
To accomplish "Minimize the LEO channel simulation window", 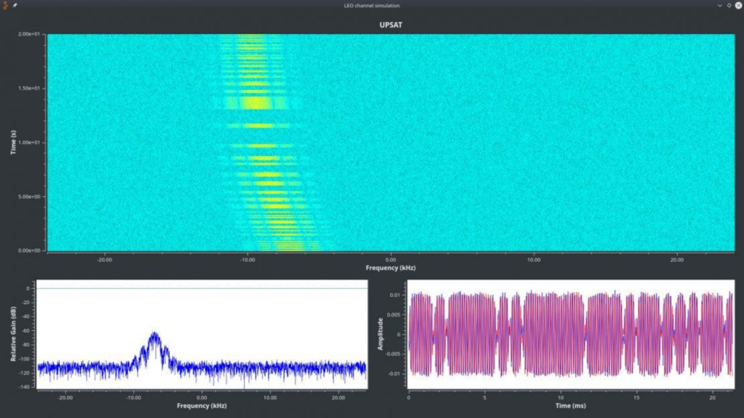I will pos(719,5).
